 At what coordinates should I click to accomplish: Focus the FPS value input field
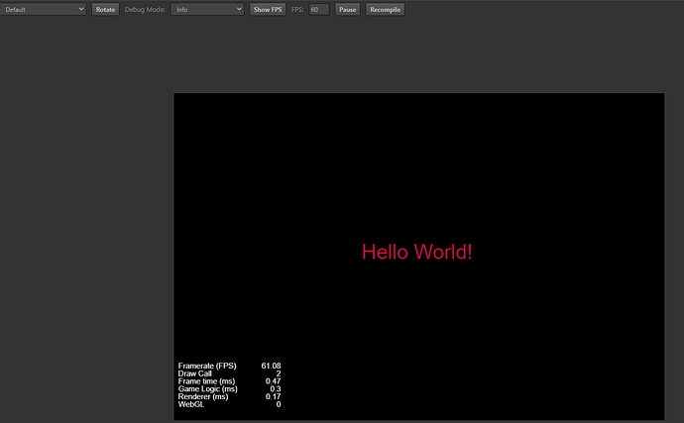pos(319,9)
